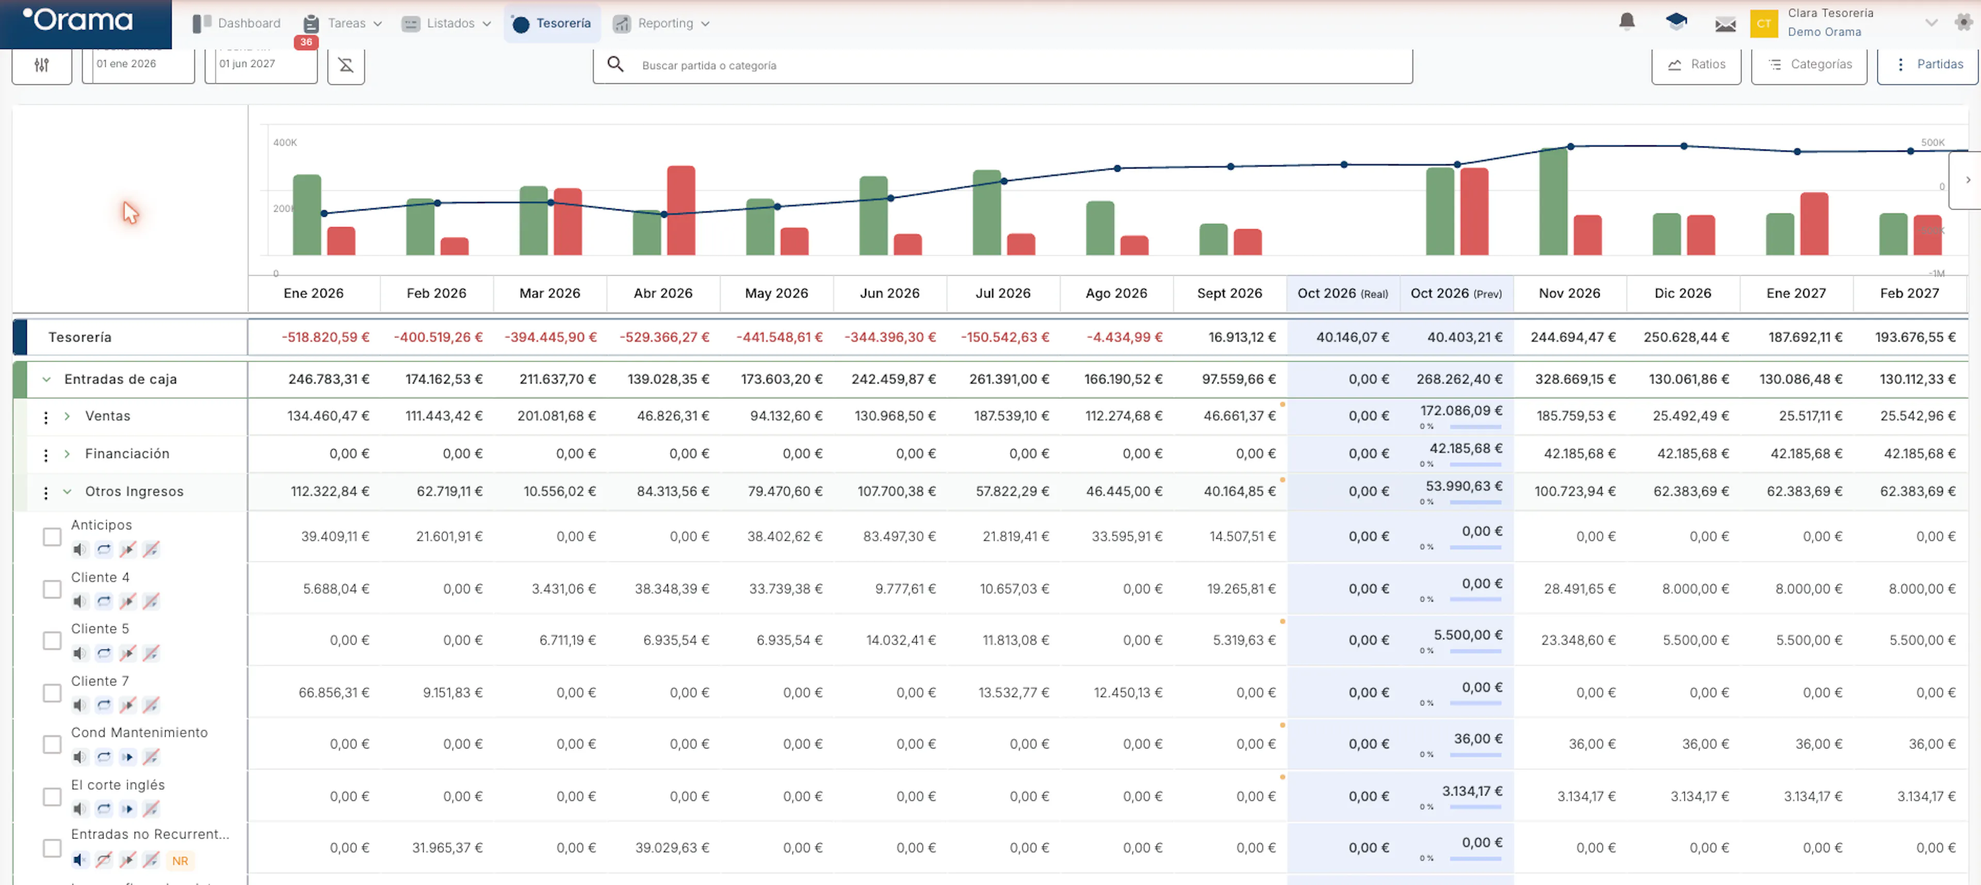
Task: Check the Anticipos row checkbox
Action: (52, 537)
